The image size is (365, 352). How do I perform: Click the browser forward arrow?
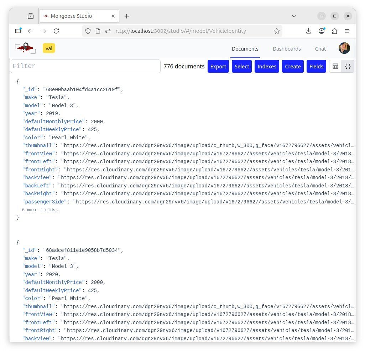[43, 31]
